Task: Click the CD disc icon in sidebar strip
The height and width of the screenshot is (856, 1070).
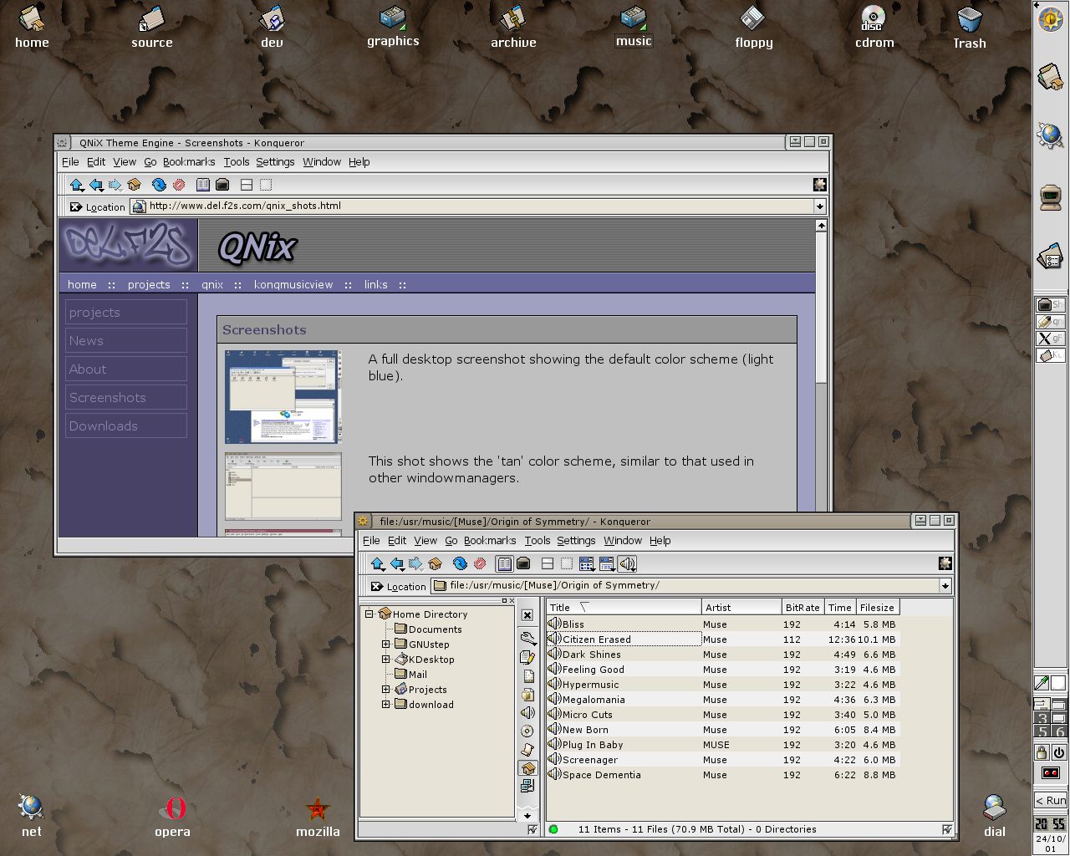Action: pos(527,731)
